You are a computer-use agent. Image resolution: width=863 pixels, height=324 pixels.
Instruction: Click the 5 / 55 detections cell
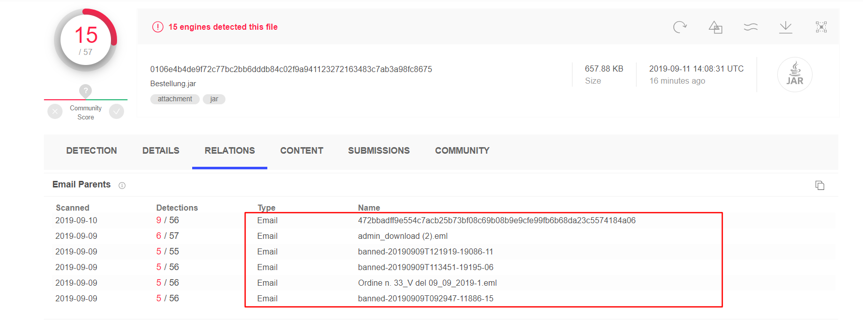[167, 252]
